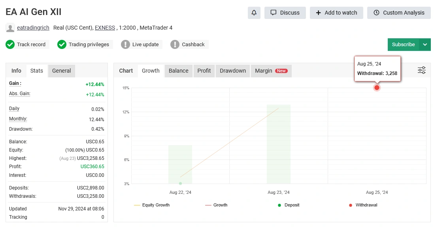The image size is (434, 227).
Task: Click the green deposit marker on chart
Action: point(180,184)
